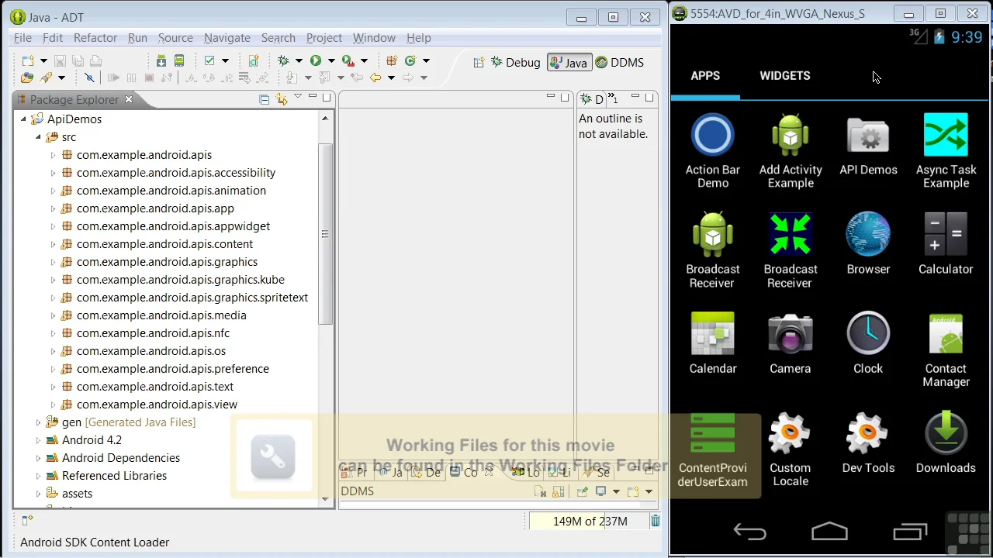Close the Package Explorer tab
The image size is (993, 558).
(x=129, y=99)
